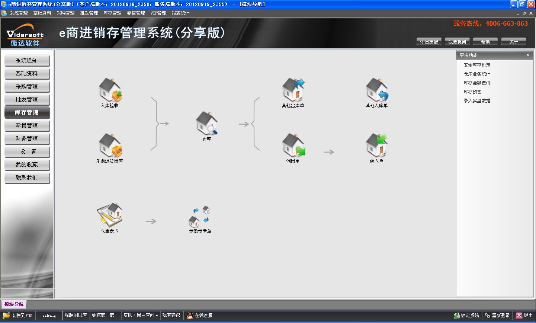536x323 pixels.
Task: Click the Vidarsoft 微达软件 logo
Action: pos(25,35)
